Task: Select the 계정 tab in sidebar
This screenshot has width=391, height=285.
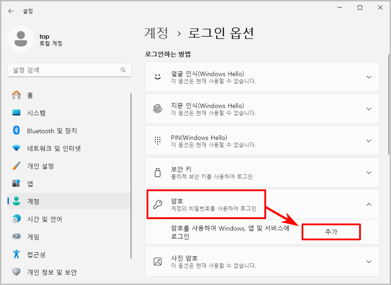Action: click(x=17, y=201)
